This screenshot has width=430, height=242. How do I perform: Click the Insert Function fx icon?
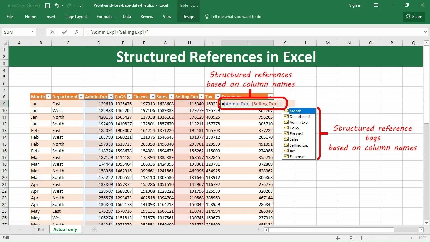(x=77, y=32)
